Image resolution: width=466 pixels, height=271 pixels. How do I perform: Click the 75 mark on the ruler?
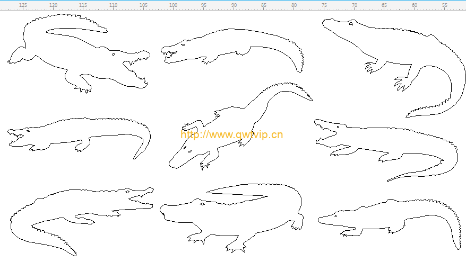click(x=324, y=5)
